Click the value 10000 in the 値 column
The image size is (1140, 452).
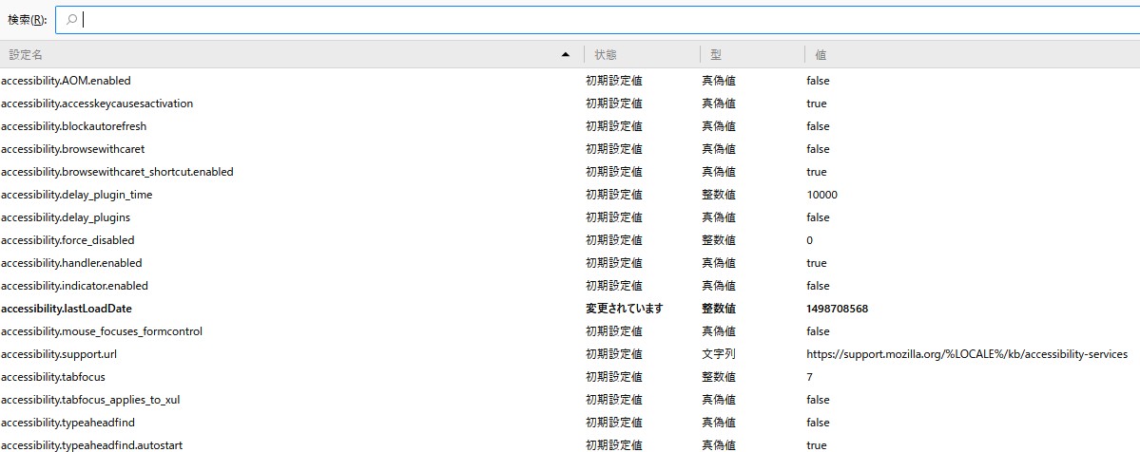click(821, 195)
